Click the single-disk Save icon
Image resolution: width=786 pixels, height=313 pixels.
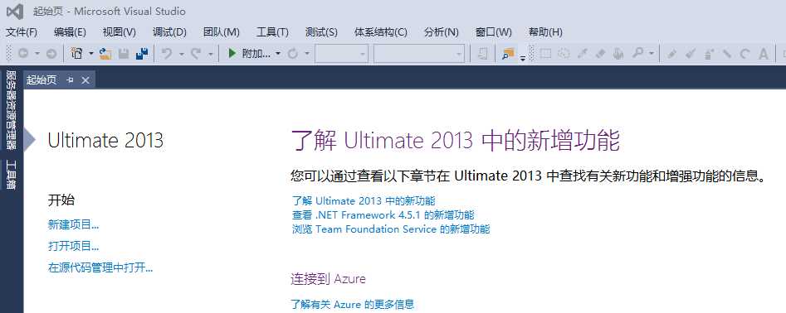click(x=124, y=54)
